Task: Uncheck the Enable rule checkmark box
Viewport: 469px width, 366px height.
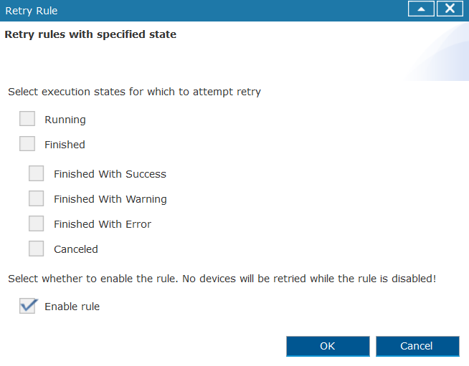Action: coord(27,306)
